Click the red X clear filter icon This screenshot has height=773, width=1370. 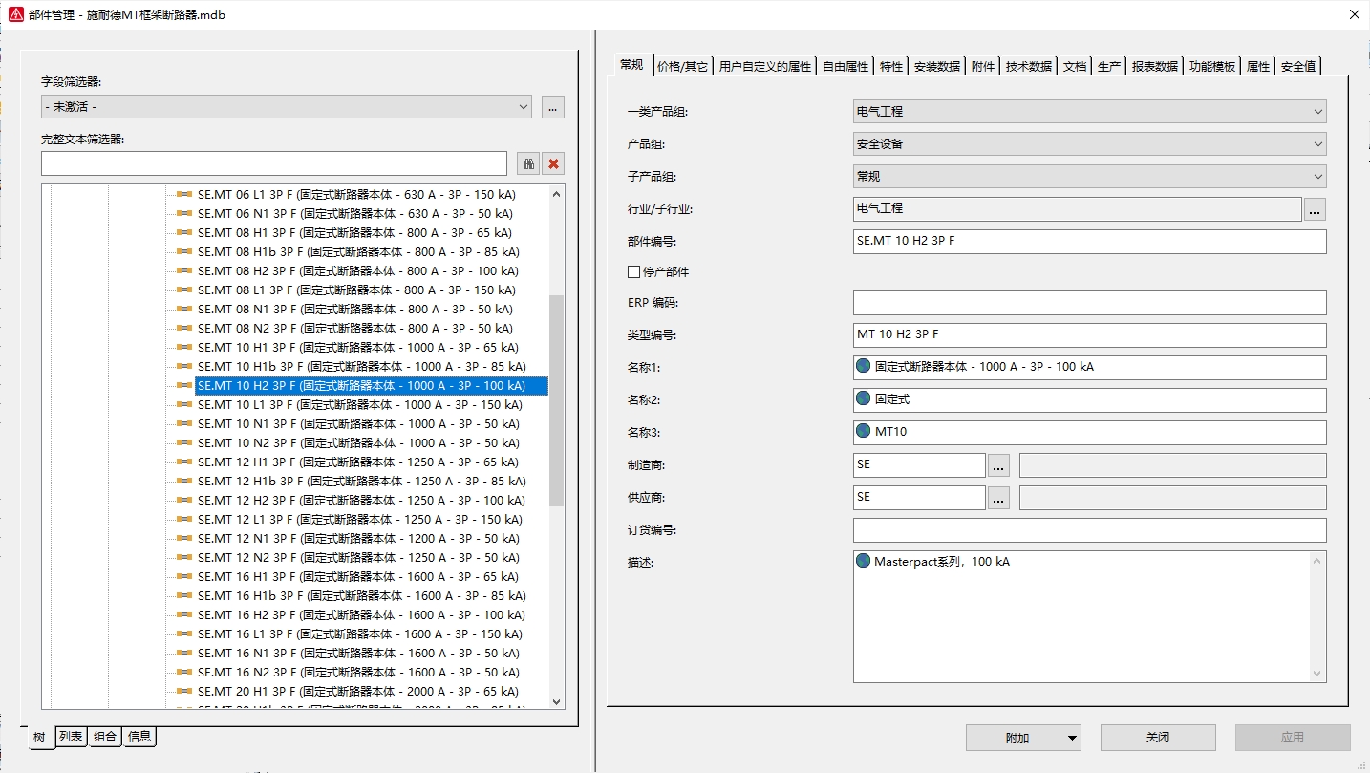[553, 163]
